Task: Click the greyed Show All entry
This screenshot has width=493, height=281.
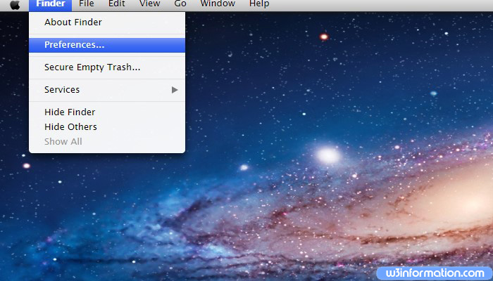Action: [107, 142]
